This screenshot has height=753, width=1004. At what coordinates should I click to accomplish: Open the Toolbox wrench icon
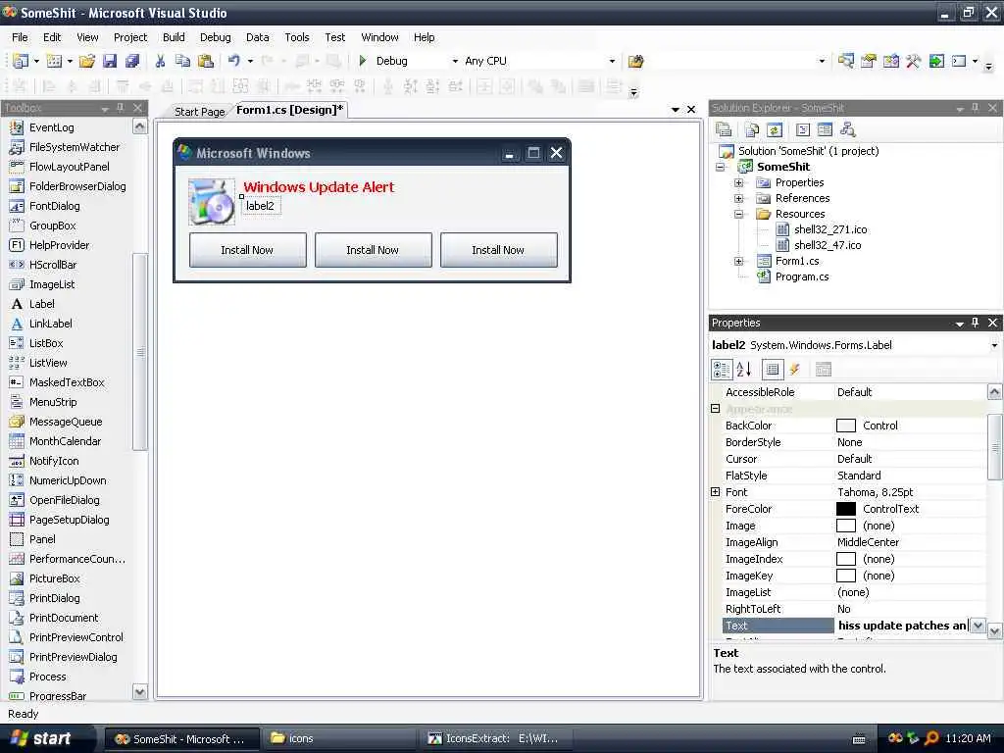[913, 61]
